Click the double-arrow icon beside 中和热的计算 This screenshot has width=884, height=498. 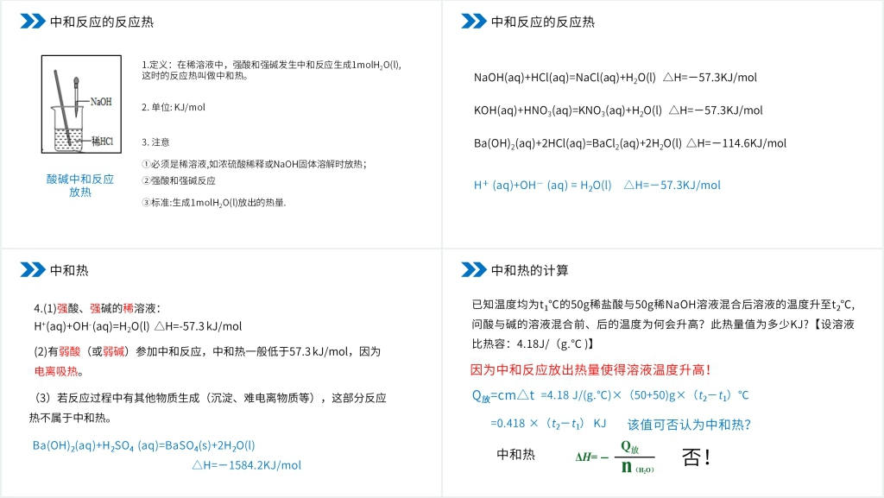point(474,270)
